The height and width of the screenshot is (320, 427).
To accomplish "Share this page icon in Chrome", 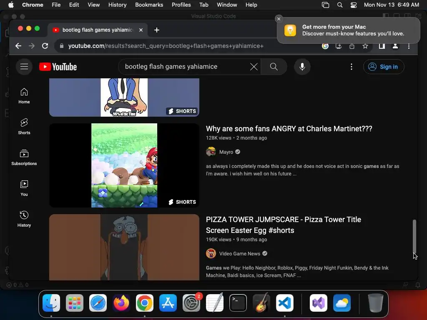I will pyautogui.click(x=352, y=46).
